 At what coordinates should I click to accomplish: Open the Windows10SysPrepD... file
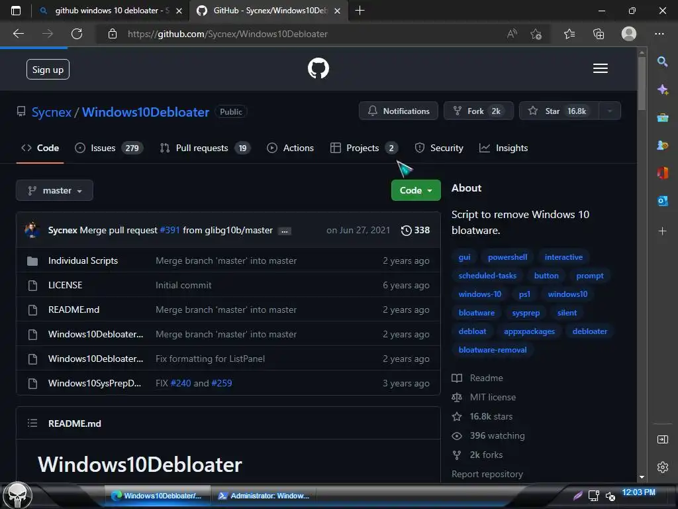pyautogui.click(x=95, y=384)
